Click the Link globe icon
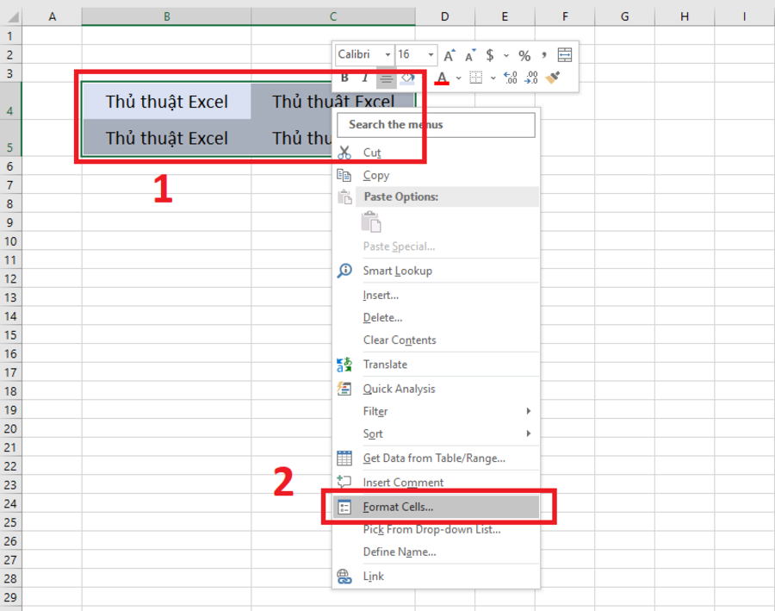 pyautogui.click(x=344, y=577)
